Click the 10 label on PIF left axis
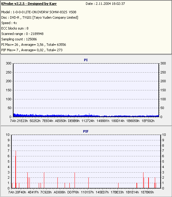 coord(8,135)
